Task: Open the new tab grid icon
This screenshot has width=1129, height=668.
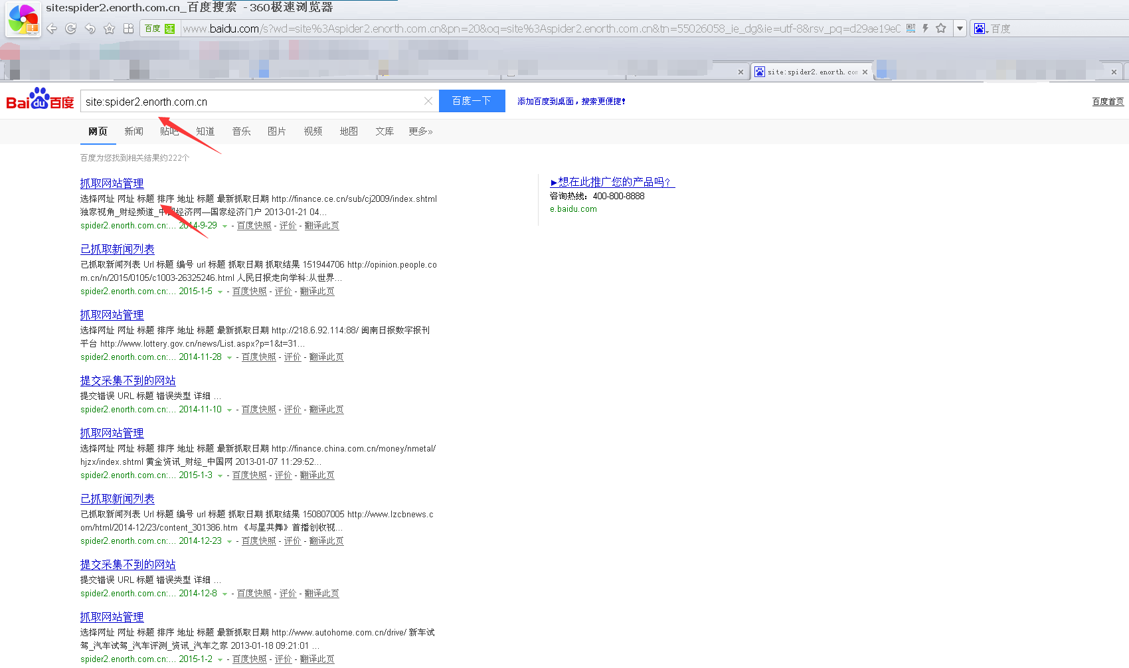Action: pos(129,29)
